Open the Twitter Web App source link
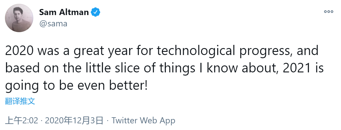 click(x=143, y=121)
